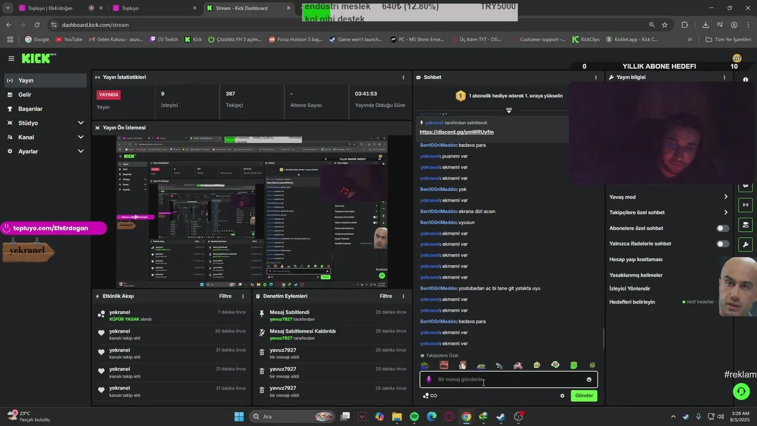Click the broadcast signal icon on right rail
Image resolution: width=757 pixels, height=426 pixels.
(745, 205)
